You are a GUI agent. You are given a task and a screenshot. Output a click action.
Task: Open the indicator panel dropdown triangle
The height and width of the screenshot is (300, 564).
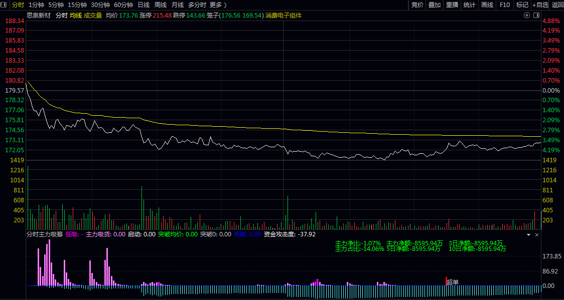tap(528, 234)
